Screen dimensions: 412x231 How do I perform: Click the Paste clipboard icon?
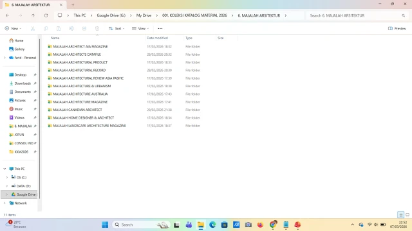(x=59, y=28)
